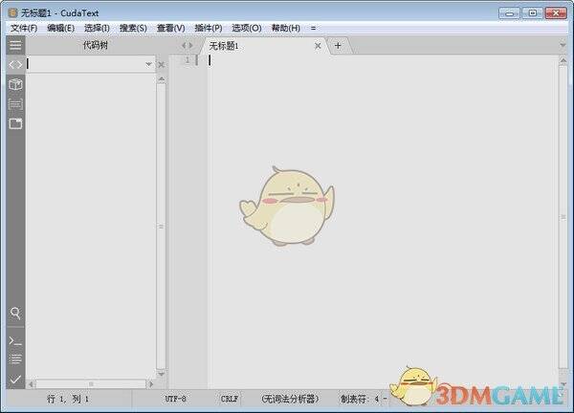
Task: Click the code tree horizontal scrollbar thumb
Action: pos(91,384)
